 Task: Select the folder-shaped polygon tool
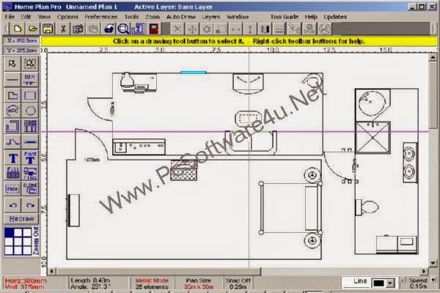[x=12, y=95]
